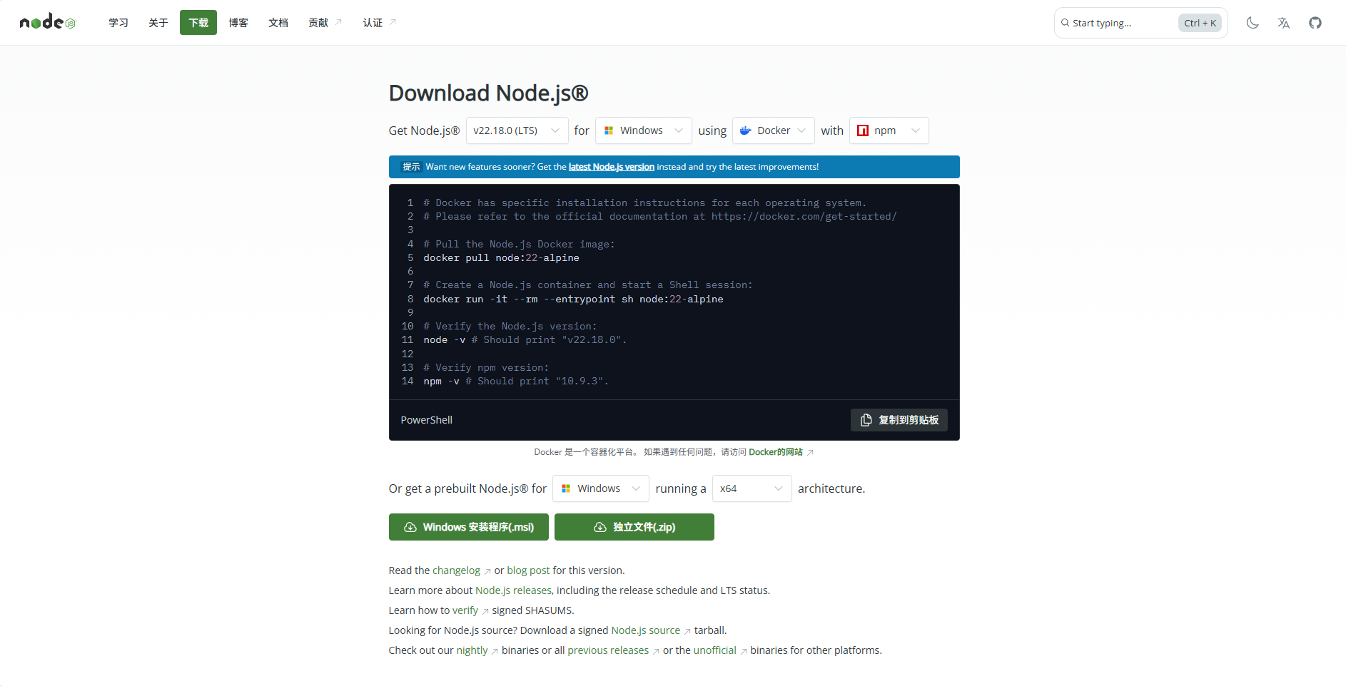Download the Windows 安装程序(.msi) installer
The width and height of the screenshot is (1346, 686).
[x=468, y=527]
